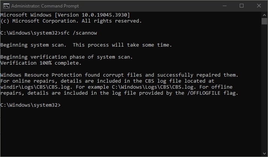Click the last 'C:\Windows\system32>' prompt line

(x=31, y=105)
